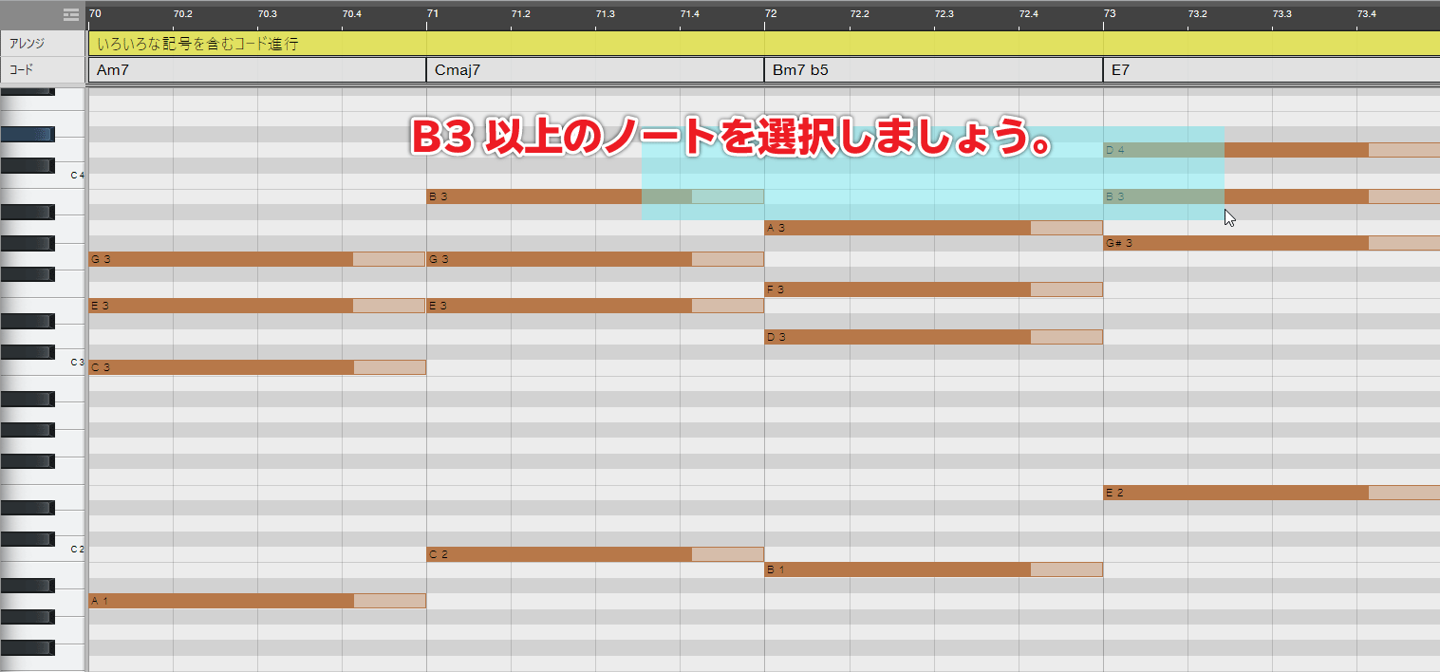Select the A1 bass note

(220, 601)
